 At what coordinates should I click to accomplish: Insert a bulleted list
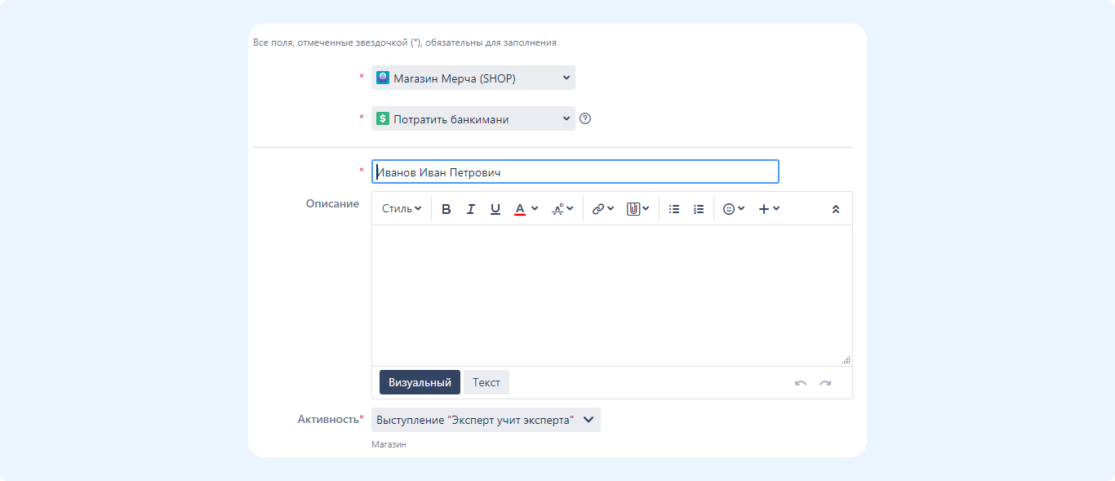click(x=674, y=209)
